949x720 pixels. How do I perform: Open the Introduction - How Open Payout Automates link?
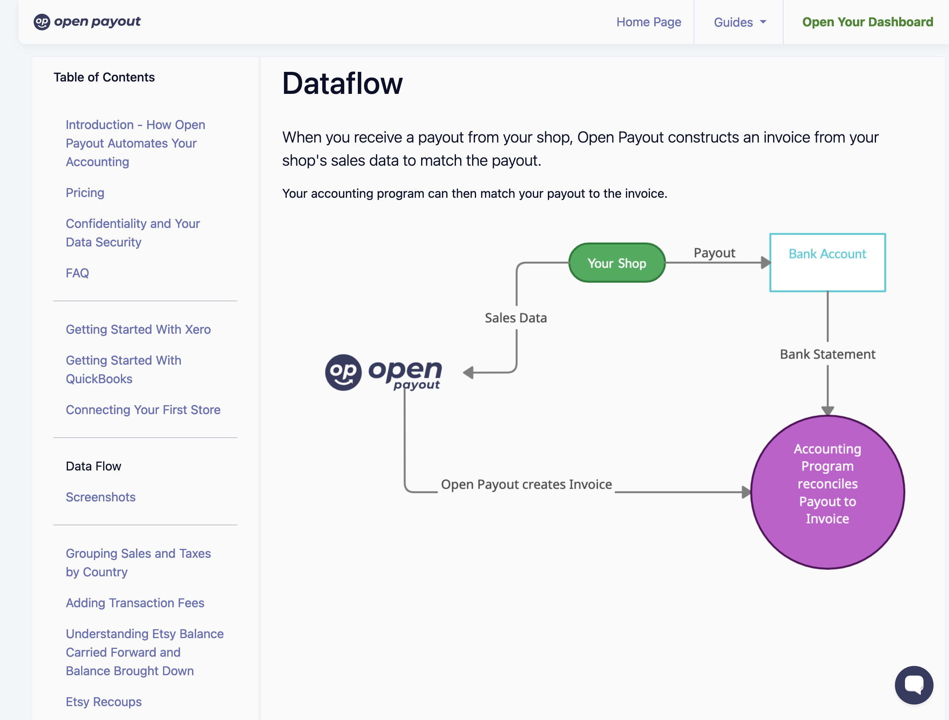click(135, 143)
